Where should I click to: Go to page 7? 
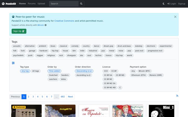pyautogui.click(x=51, y=97)
